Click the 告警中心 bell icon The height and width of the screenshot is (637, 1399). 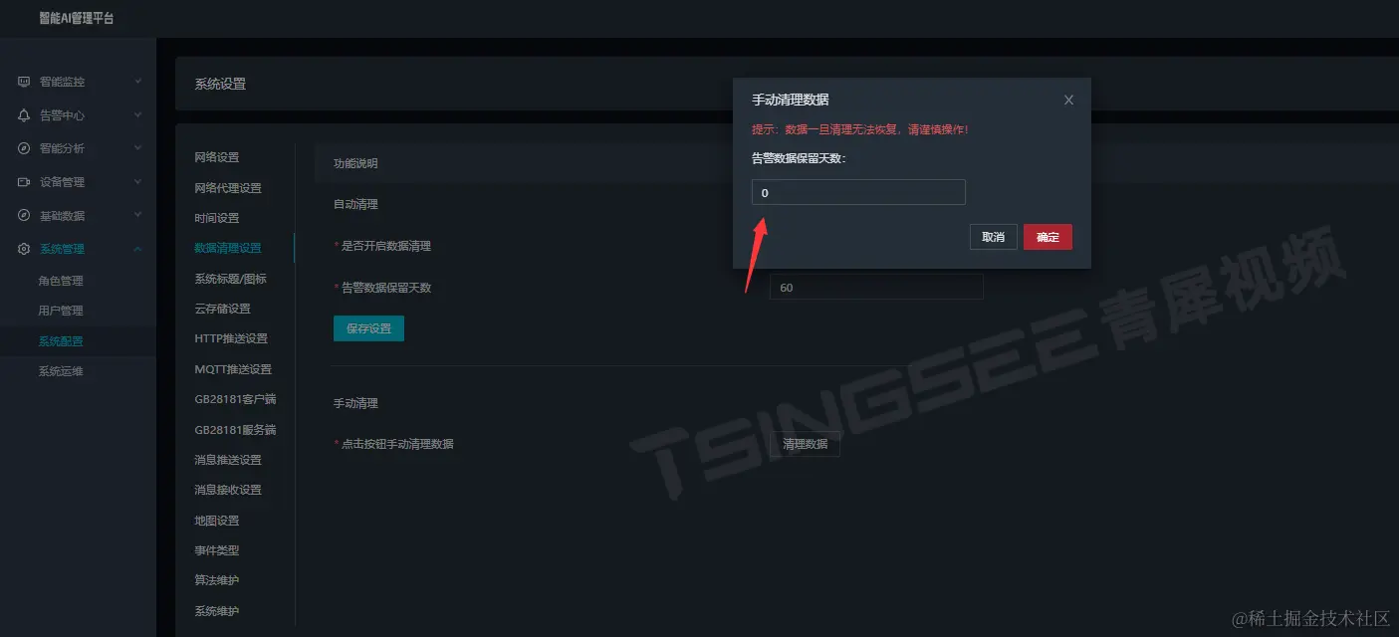pyautogui.click(x=24, y=115)
